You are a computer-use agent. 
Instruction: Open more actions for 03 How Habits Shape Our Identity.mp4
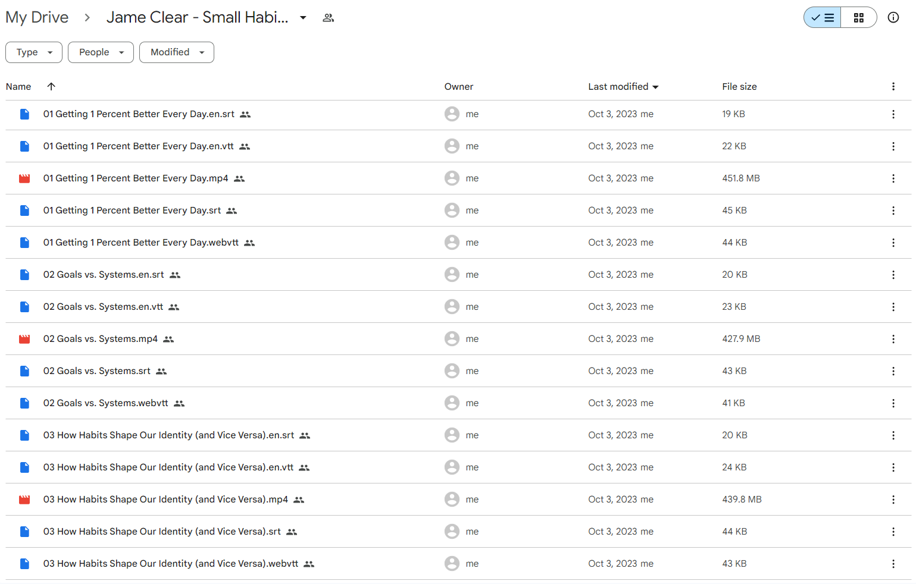pyautogui.click(x=893, y=500)
